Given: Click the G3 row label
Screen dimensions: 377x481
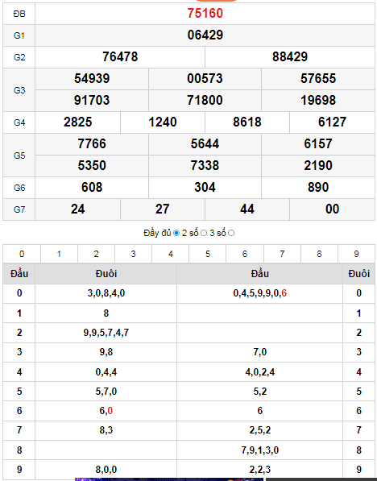Looking at the screenshot, I should click(19, 90).
